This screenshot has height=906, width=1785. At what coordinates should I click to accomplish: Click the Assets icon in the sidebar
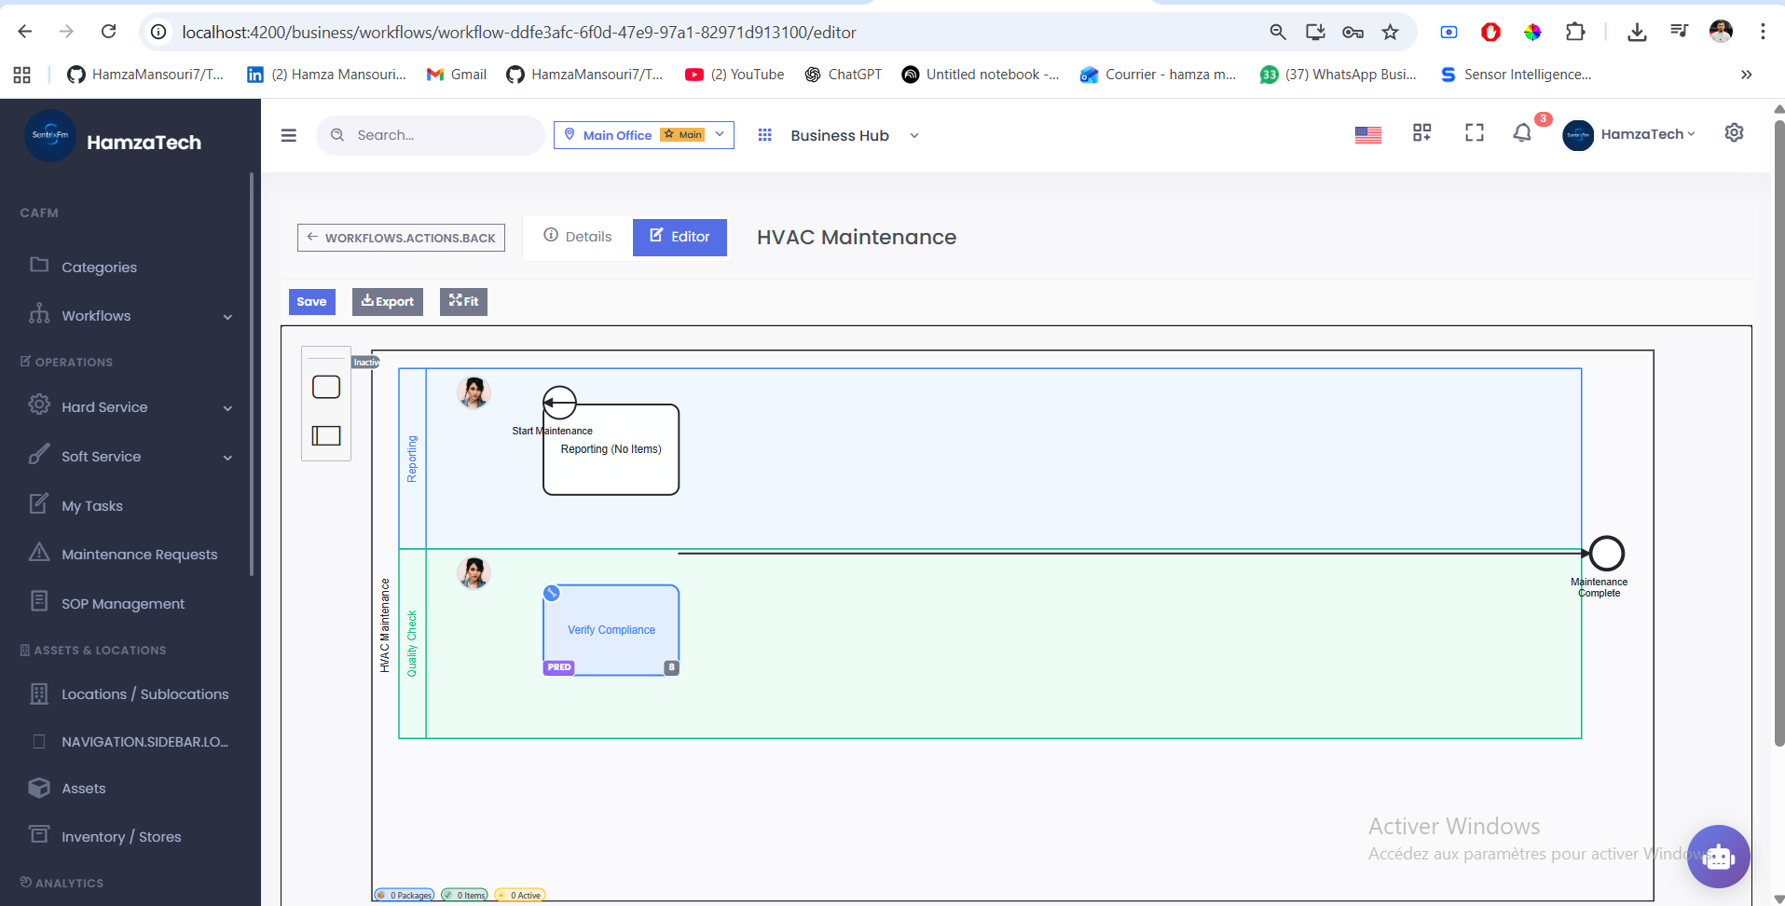(x=38, y=788)
